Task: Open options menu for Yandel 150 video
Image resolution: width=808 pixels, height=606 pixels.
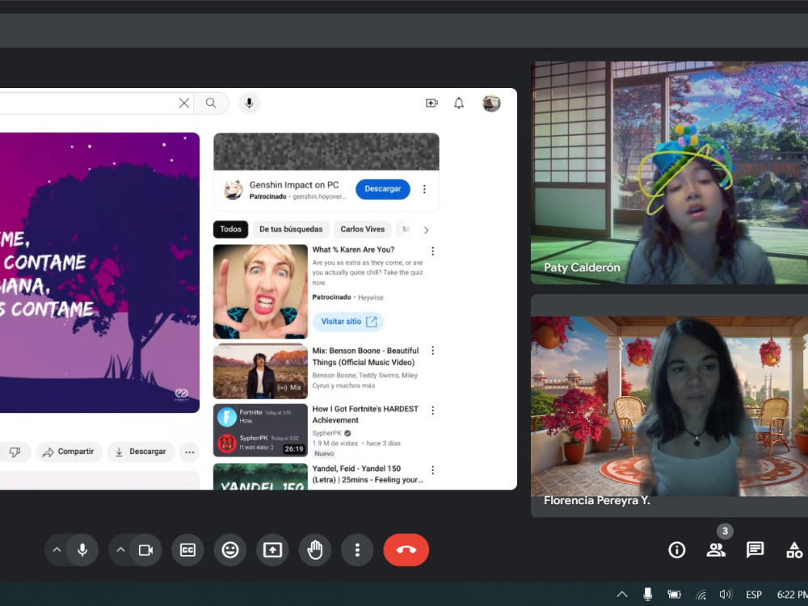Action: (x=433, y=470)
